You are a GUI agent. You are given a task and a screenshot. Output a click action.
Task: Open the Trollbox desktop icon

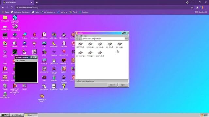pyautogui.click(x=24, y=36)
